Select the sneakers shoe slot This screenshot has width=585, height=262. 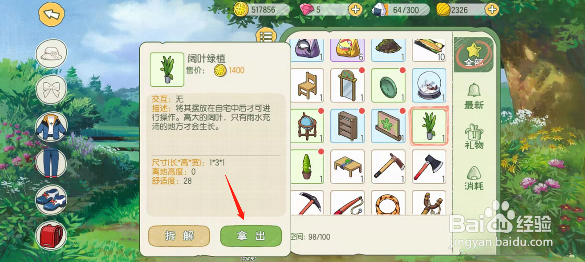51,200
